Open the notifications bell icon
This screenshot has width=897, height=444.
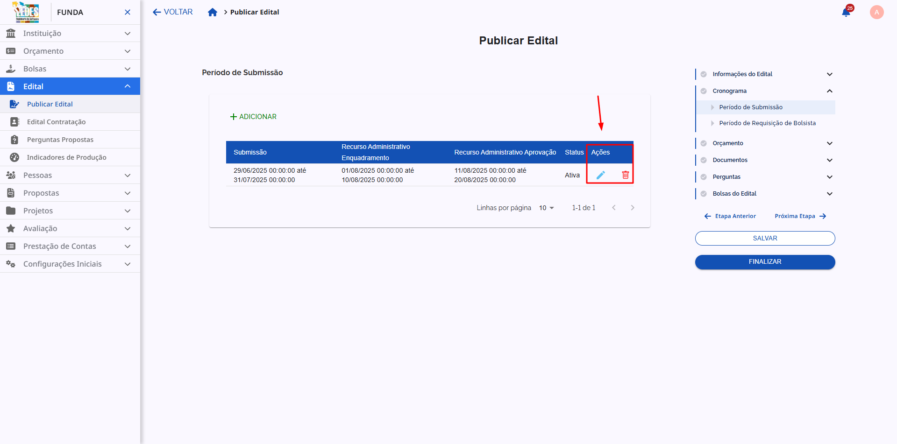[846, 12]
